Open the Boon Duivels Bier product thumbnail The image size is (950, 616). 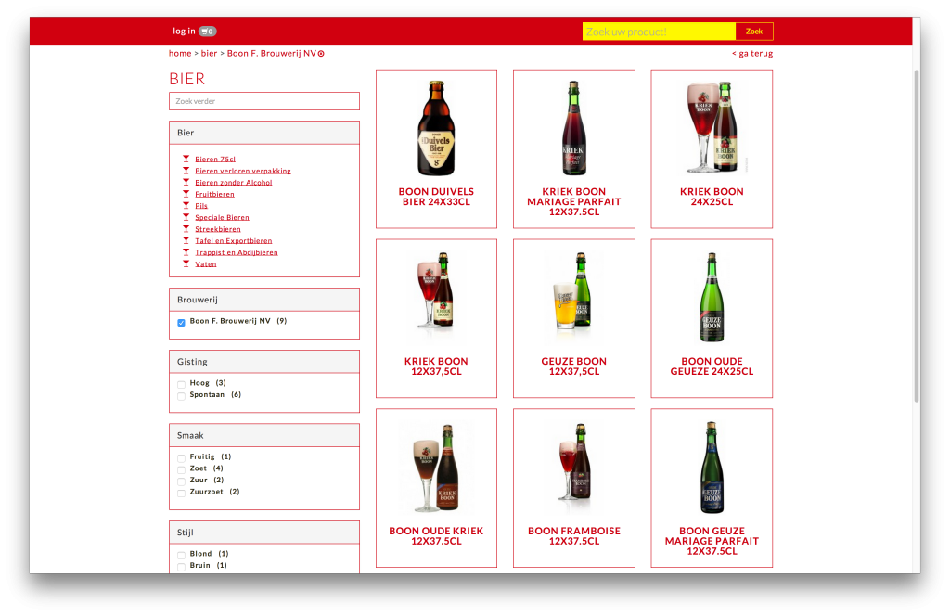pos(436,129)
